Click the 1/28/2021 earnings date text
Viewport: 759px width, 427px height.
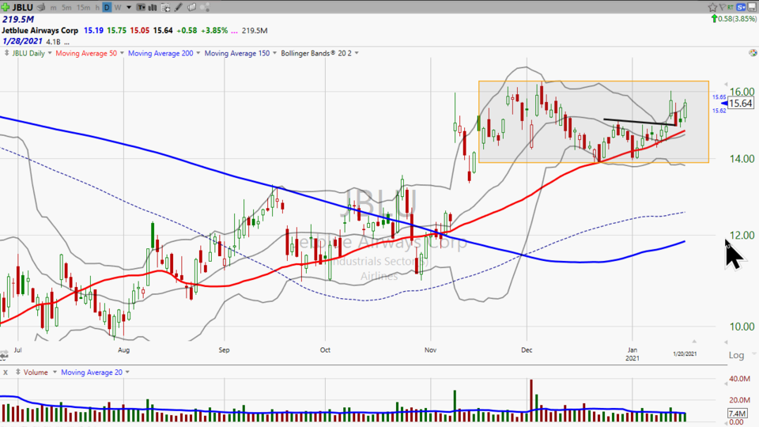coord(22,41)
